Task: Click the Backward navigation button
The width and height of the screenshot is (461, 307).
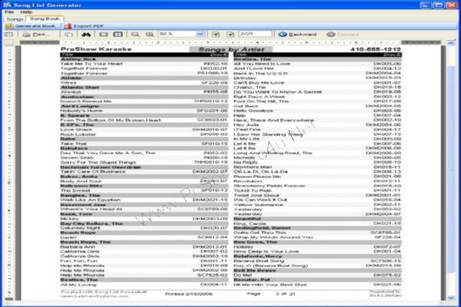Action: coord(297,35)
